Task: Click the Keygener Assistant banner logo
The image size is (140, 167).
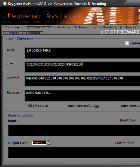Action: [x=46, y=16]
